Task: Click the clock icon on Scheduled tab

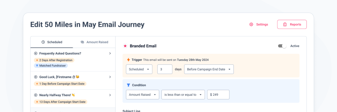Action: click(x=43, y=42)
